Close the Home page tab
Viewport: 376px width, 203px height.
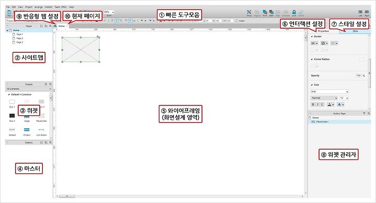[67, 26]
